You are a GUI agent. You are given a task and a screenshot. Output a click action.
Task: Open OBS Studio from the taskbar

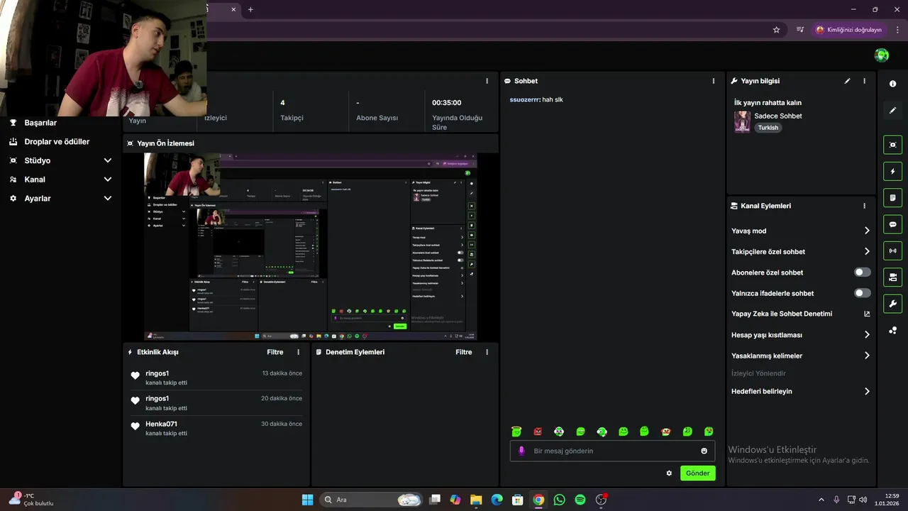coord(602,500)
